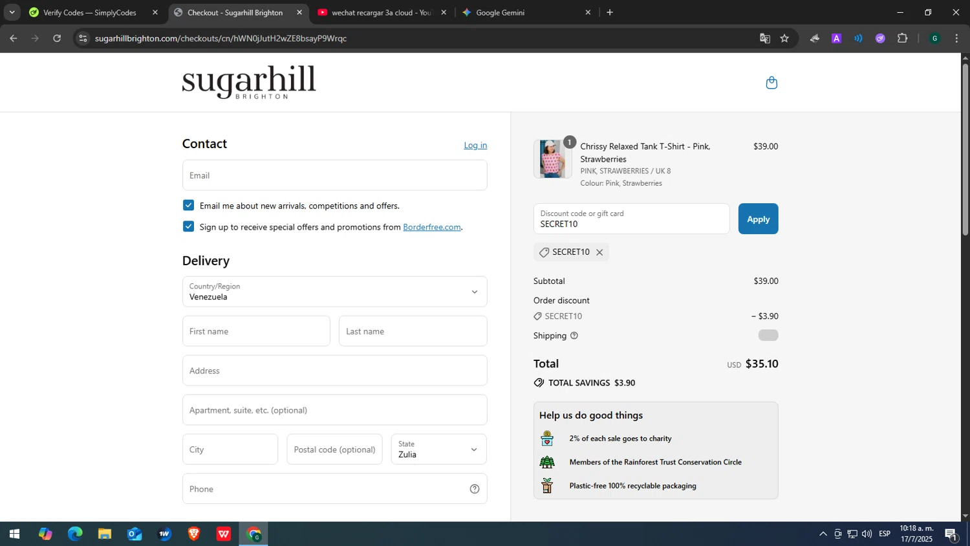
Task: Close the Google Gemini tab
Action: click(x=588, y=12)
